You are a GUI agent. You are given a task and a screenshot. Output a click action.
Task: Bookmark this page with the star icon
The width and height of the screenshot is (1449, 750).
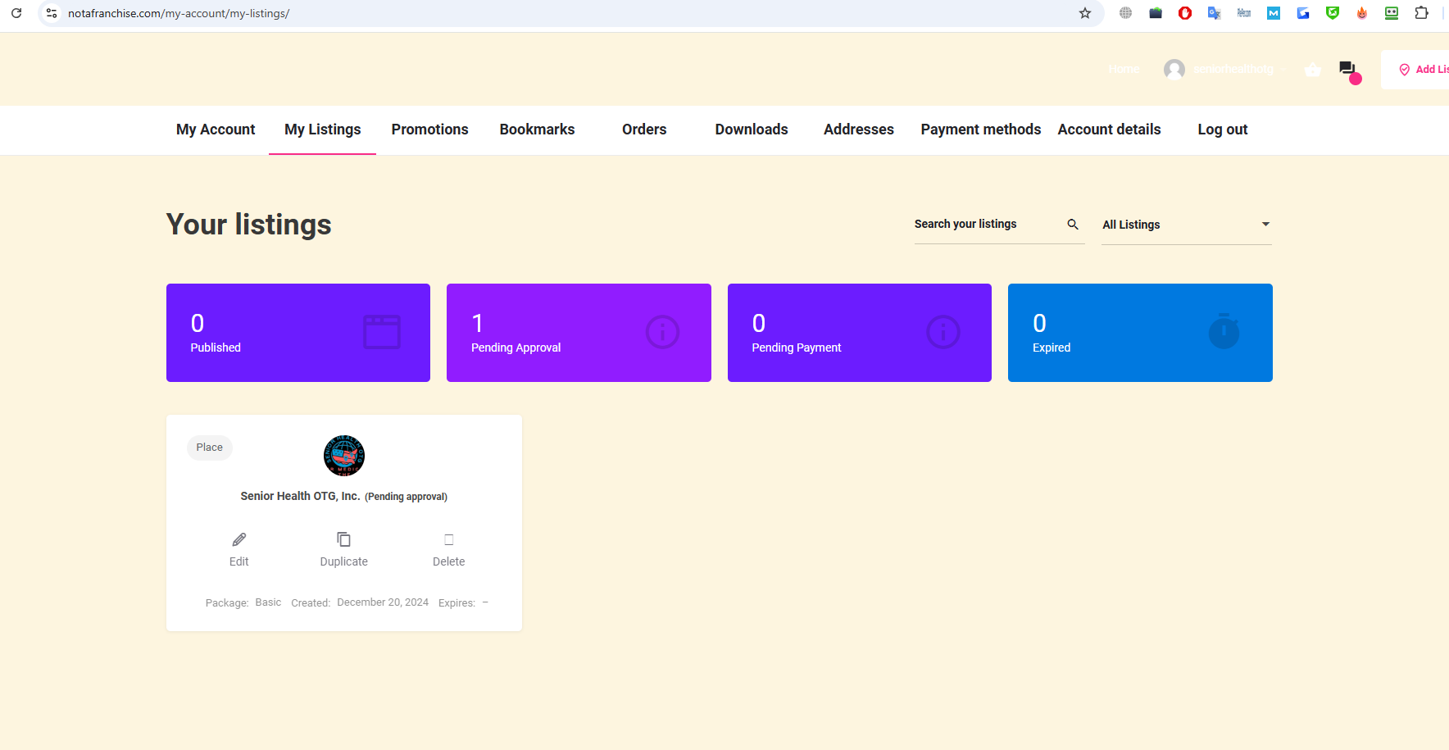1085,13
